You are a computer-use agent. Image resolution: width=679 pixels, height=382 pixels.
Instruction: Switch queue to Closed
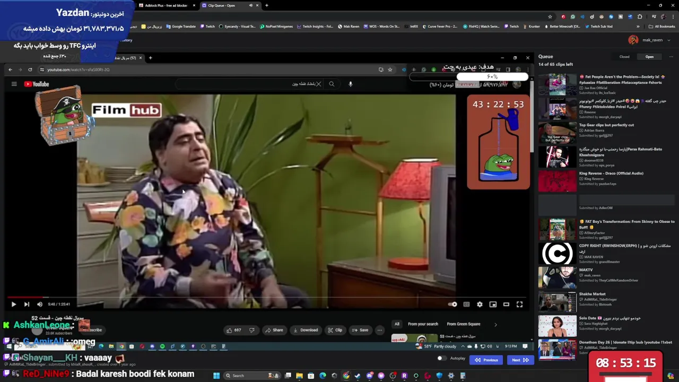[624, 57]
